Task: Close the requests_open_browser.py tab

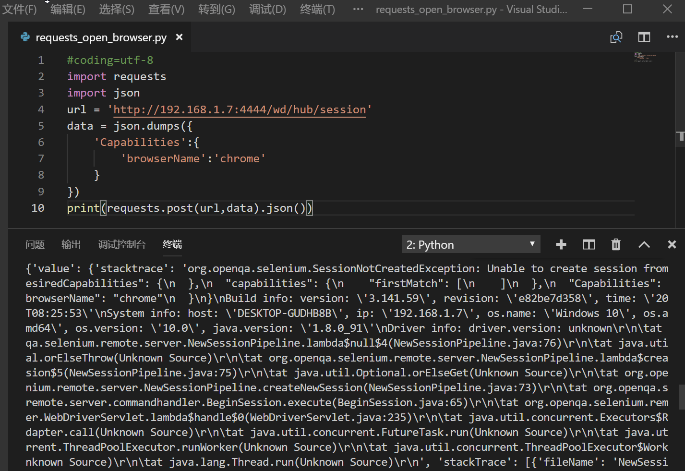Action: point(179,37)
